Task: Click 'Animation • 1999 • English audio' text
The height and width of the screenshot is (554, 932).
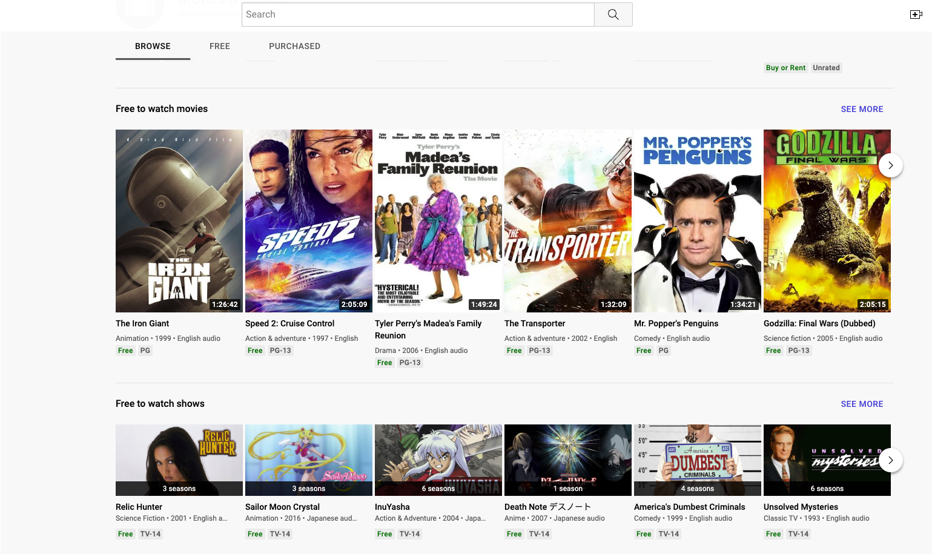Action: tap(168, 338)
